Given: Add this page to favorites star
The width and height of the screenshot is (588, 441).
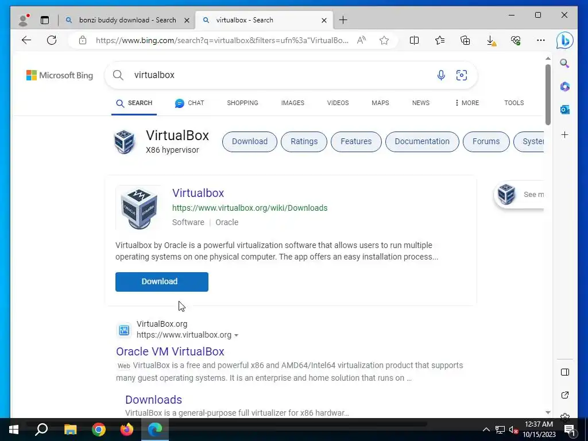Looking at the screenshot, I should point(384,40).
